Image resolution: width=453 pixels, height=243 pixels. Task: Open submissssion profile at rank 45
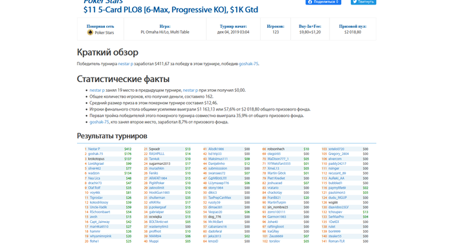217,168
